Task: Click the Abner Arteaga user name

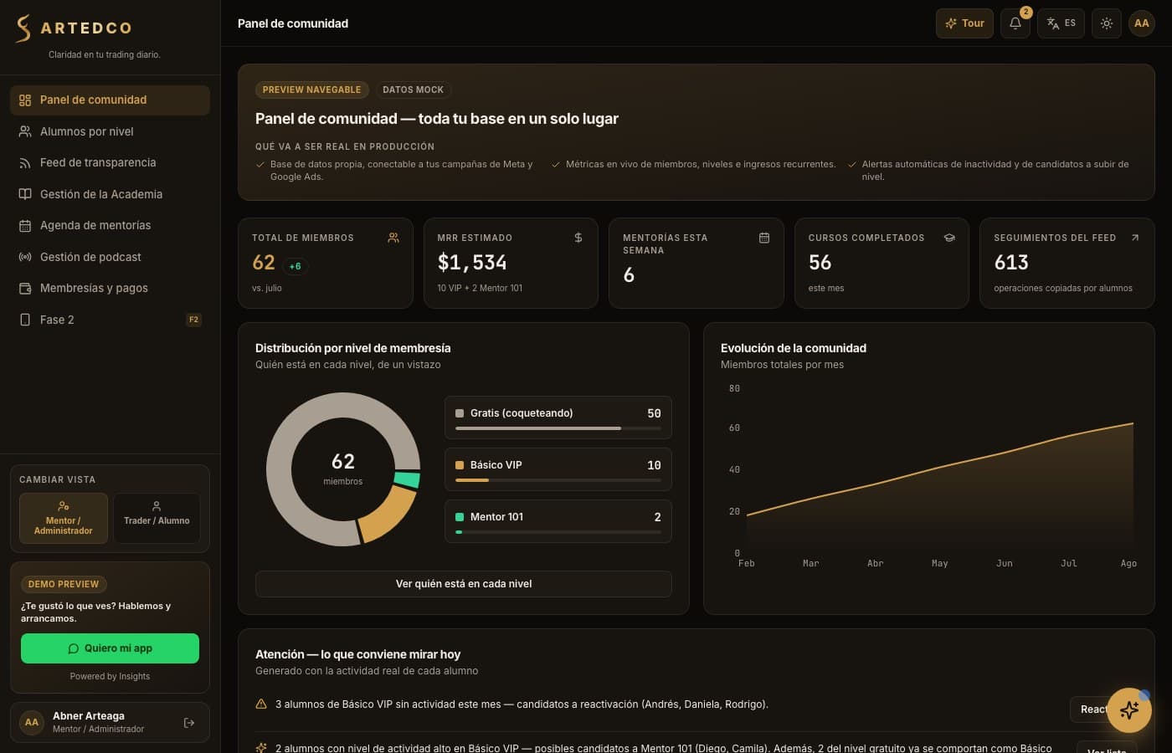Action: 89,716
